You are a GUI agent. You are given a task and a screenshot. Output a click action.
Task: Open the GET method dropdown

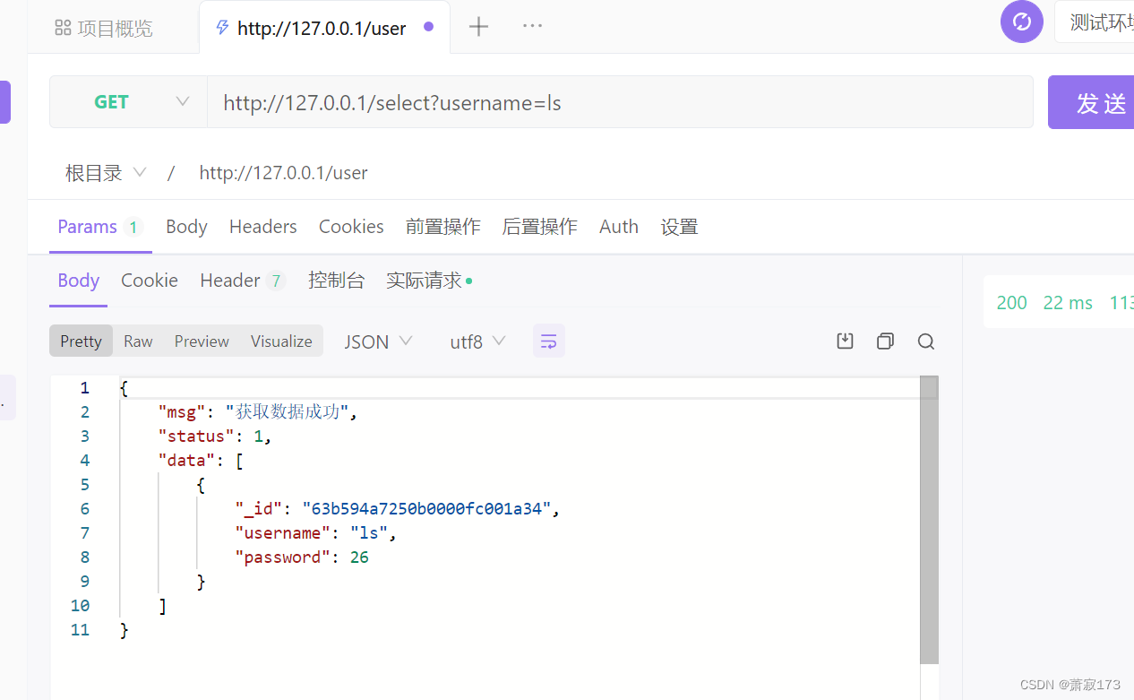coord(128,102)
